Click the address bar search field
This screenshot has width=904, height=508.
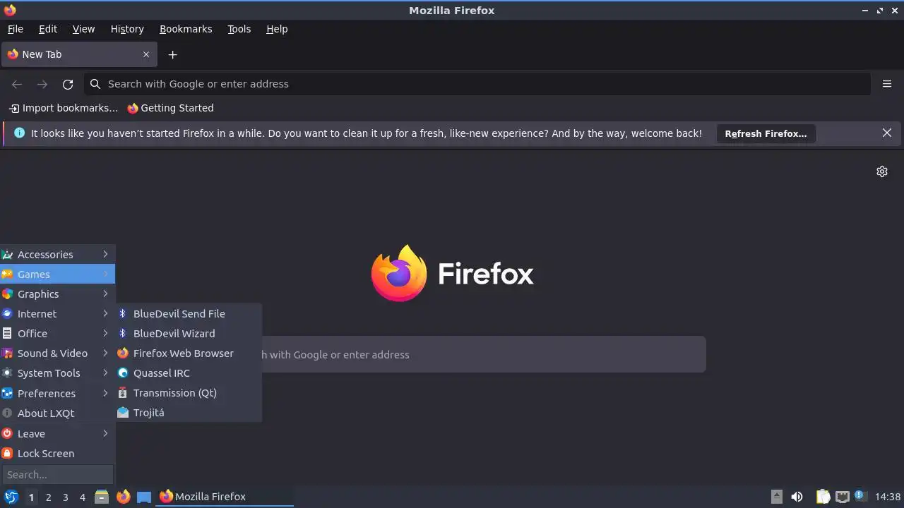point(477,84)
